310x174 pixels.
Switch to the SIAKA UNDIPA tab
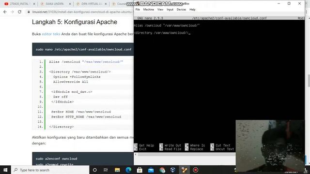click(x=54, y=4)
